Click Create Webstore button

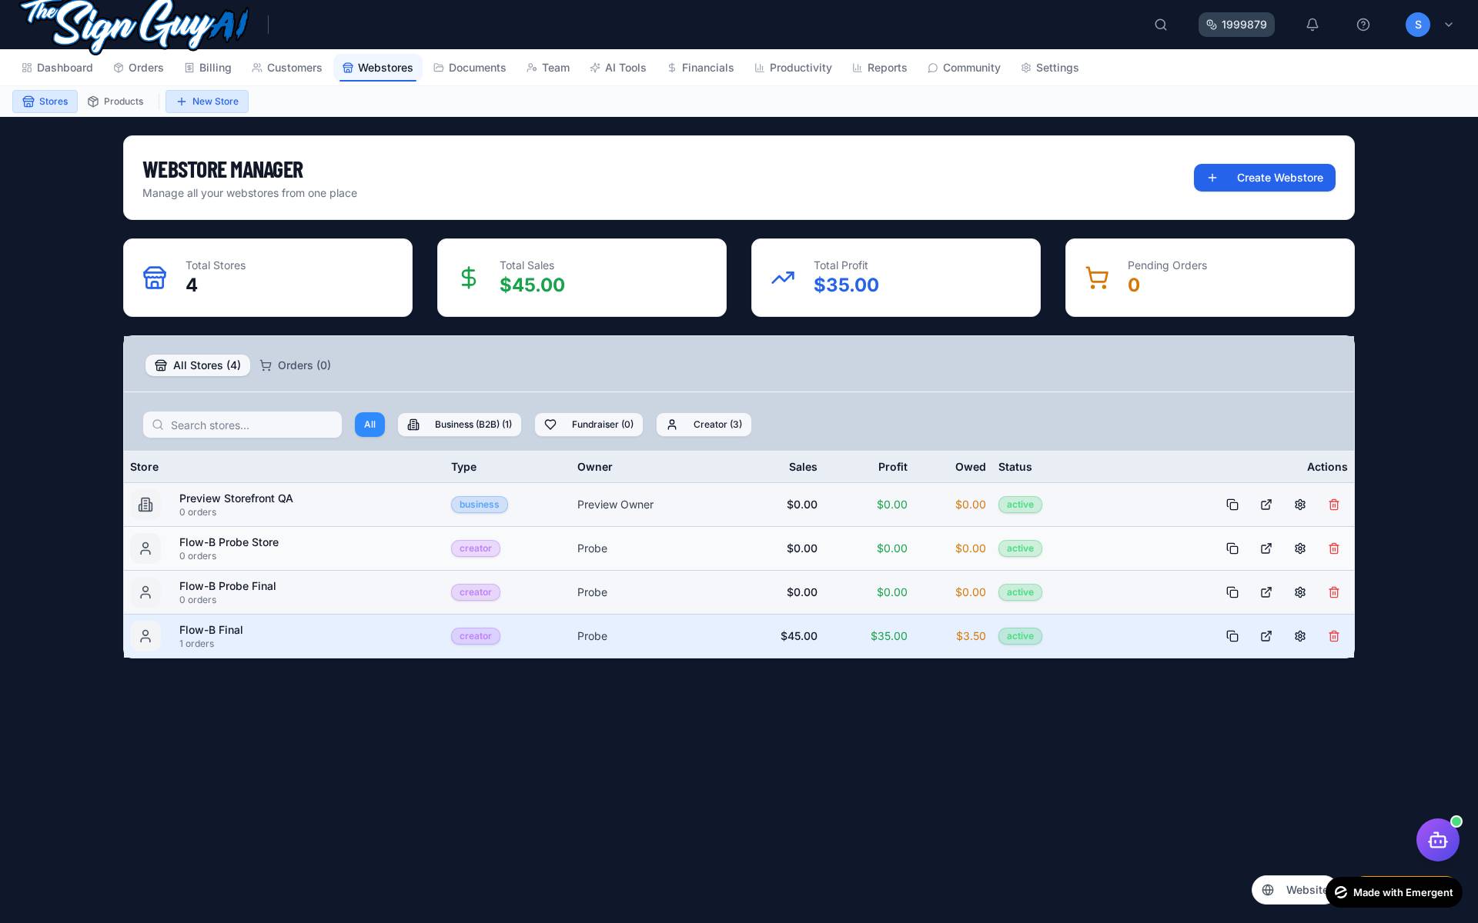[x=1264, y=178]
